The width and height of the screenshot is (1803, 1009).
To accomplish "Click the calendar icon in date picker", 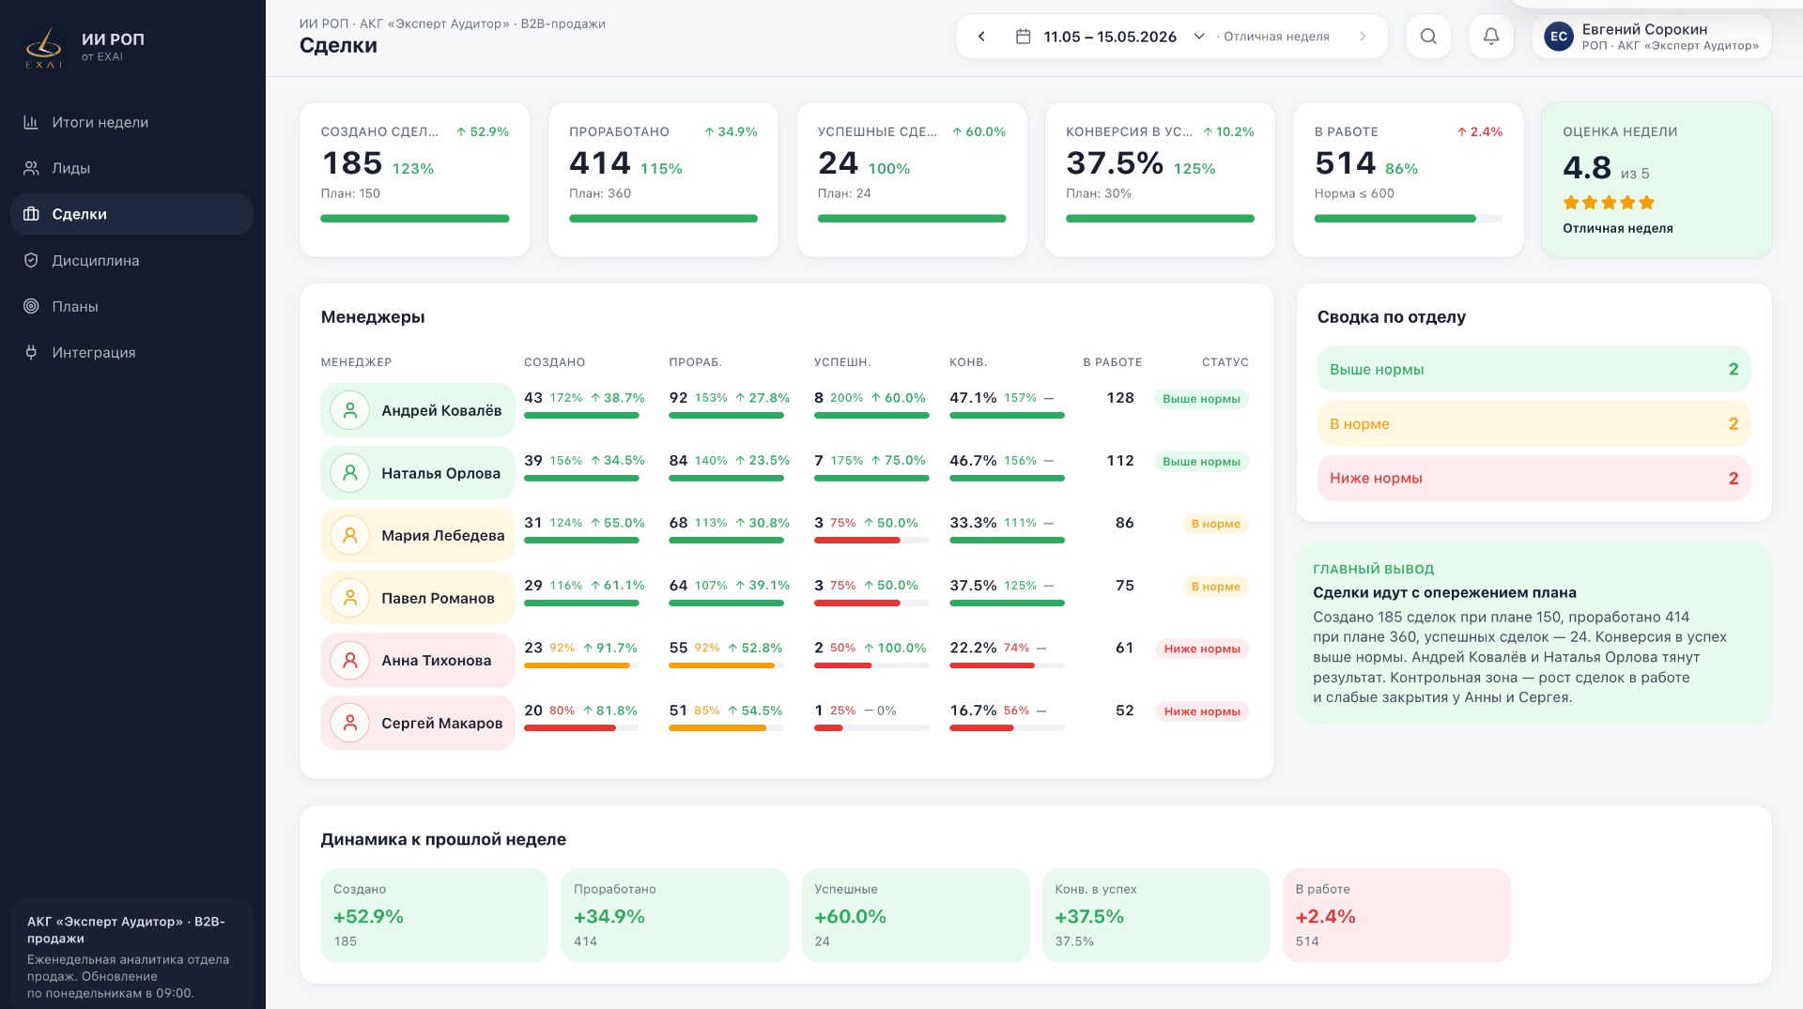I will 1024,37.
